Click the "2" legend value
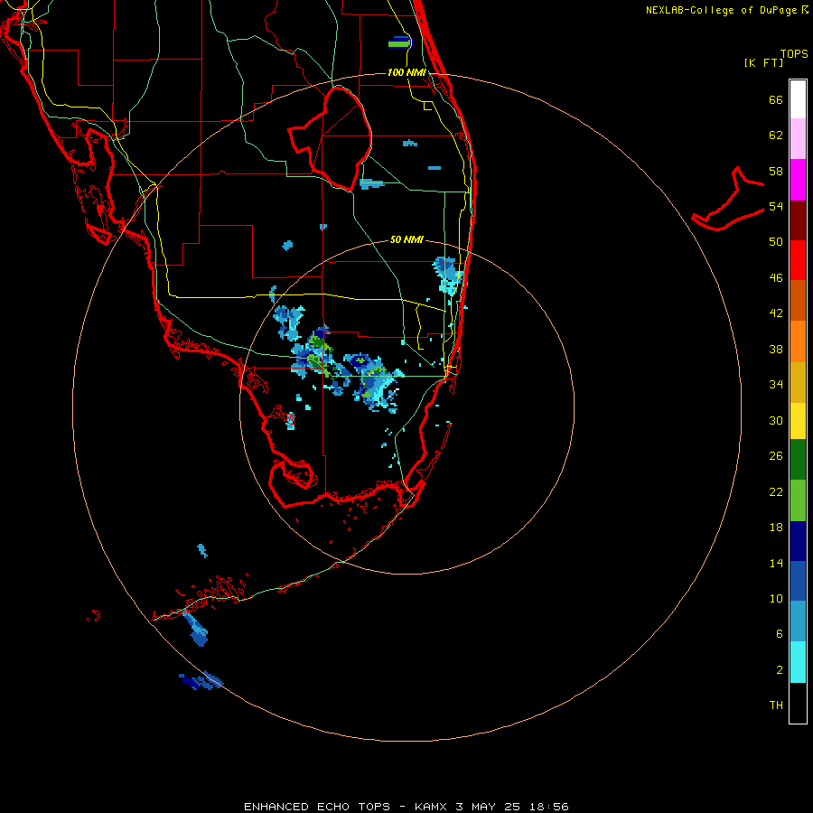This screenshot has width=813, height=813. tap(780, 670)
